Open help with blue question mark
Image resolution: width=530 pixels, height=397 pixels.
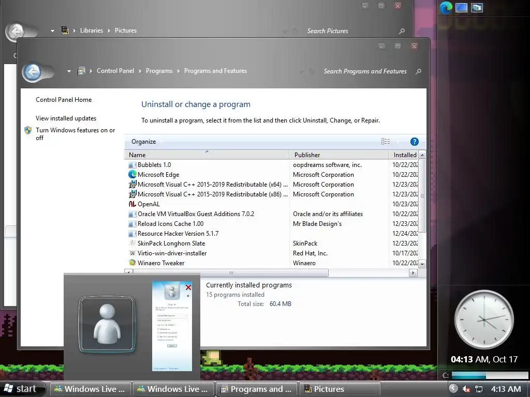415,142
